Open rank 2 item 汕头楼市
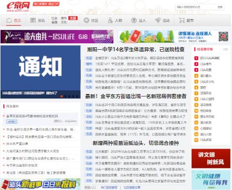 pyautogui.click(x=206, y=64)
